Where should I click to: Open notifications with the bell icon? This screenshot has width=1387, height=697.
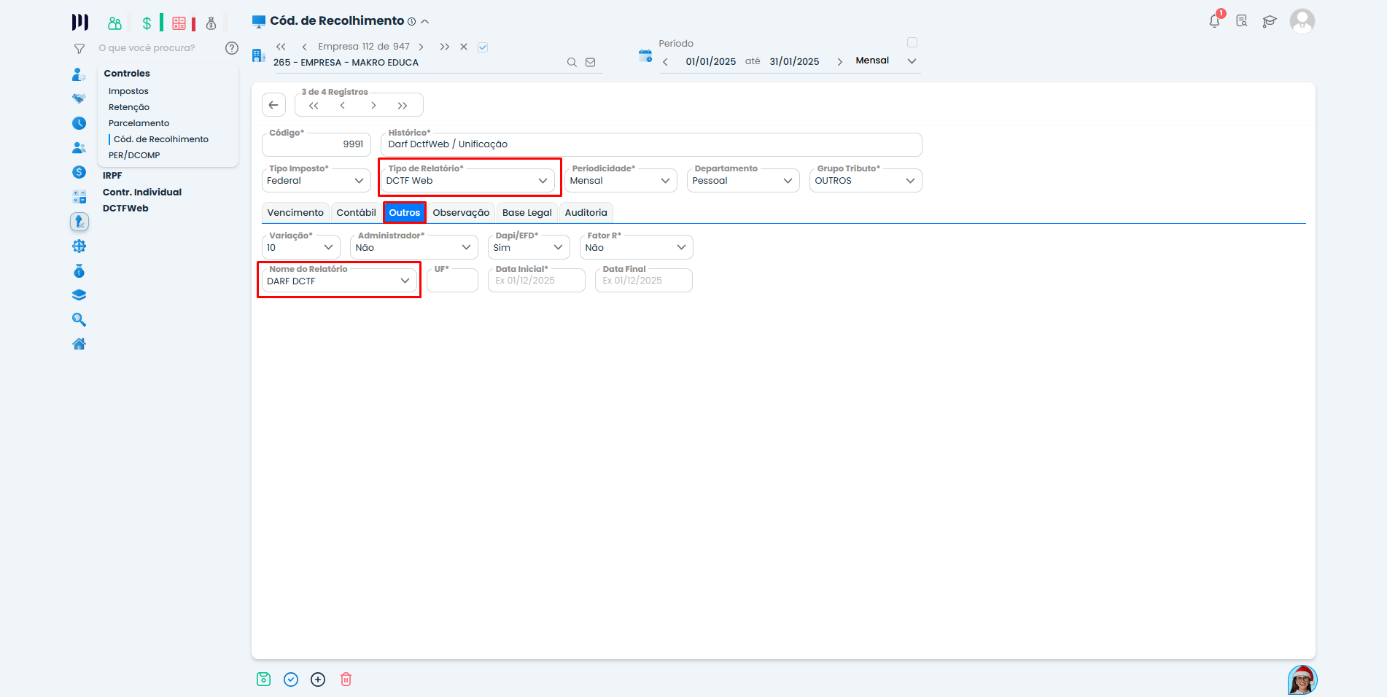[1213, 21]
